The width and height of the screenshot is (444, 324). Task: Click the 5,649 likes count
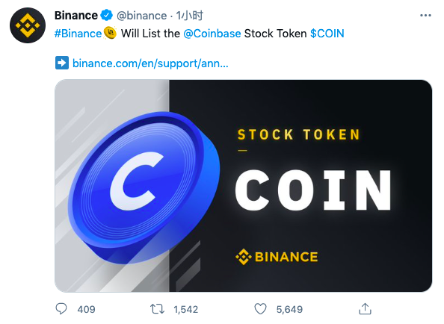click(x=289, y=309)
